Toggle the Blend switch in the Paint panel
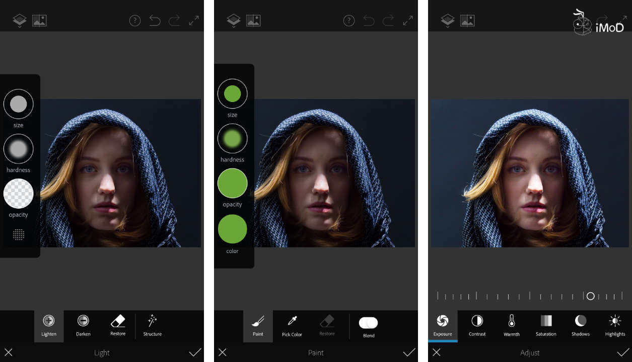This screenshot has width=632, height=362. [x=368, y=322]
